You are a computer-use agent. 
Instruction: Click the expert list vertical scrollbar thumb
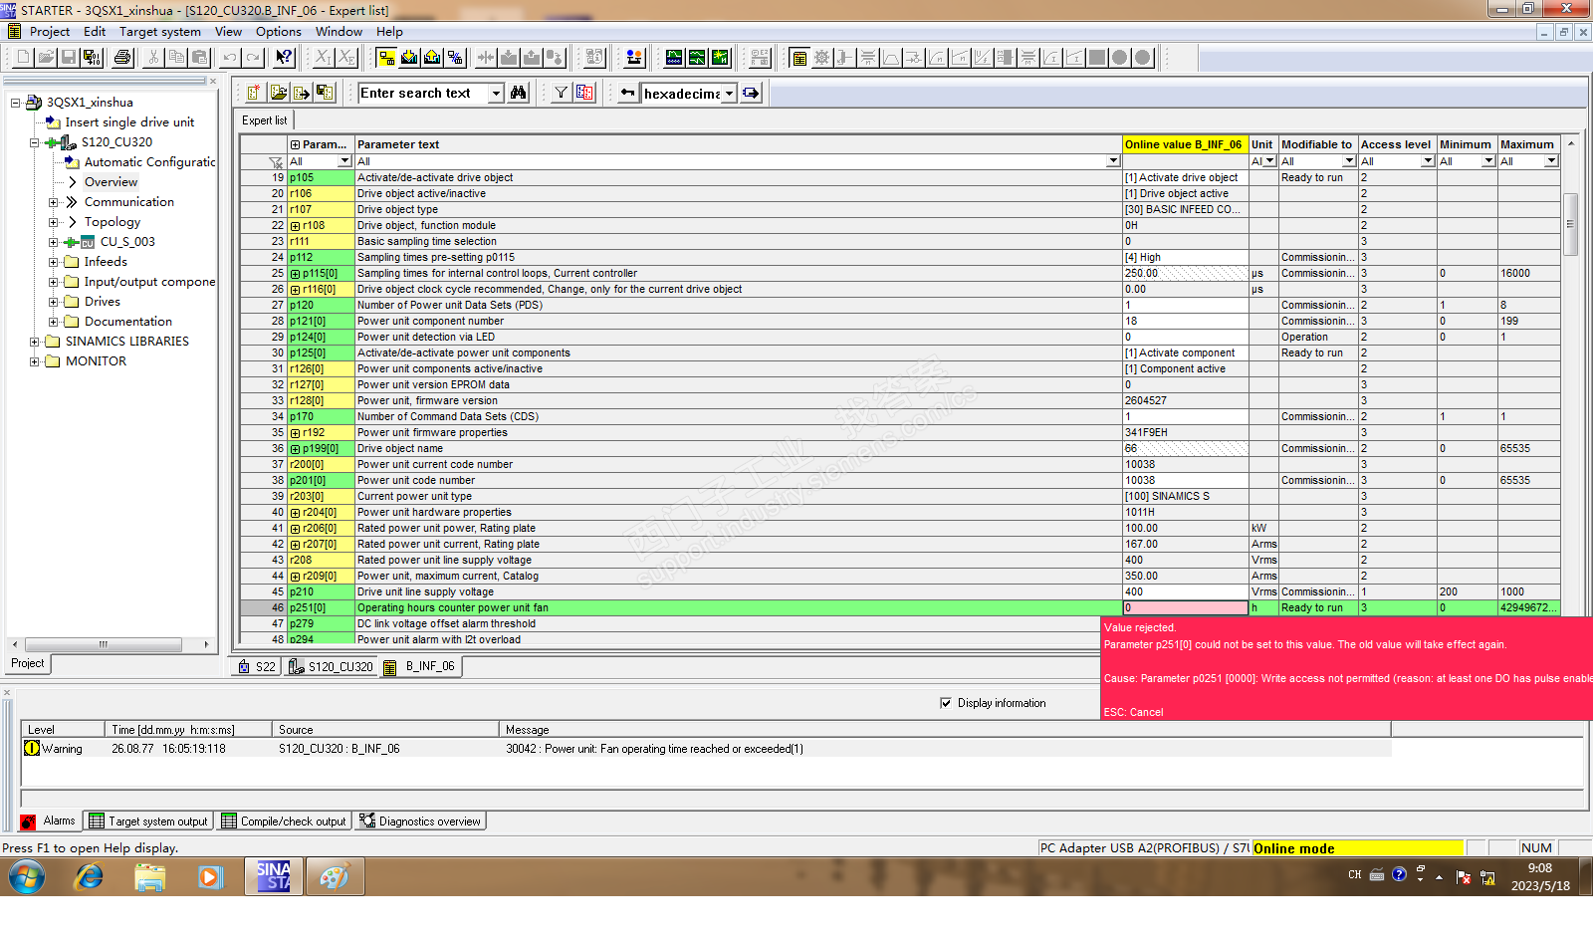pos(1571,224)
